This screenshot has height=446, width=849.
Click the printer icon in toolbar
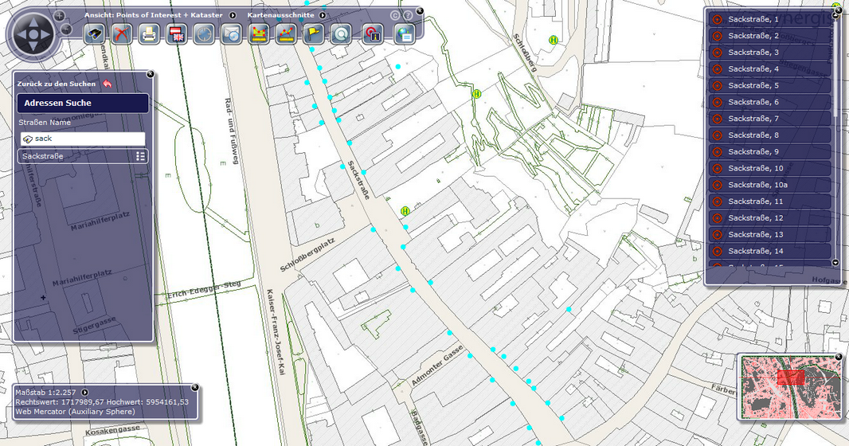click(149, 33)
